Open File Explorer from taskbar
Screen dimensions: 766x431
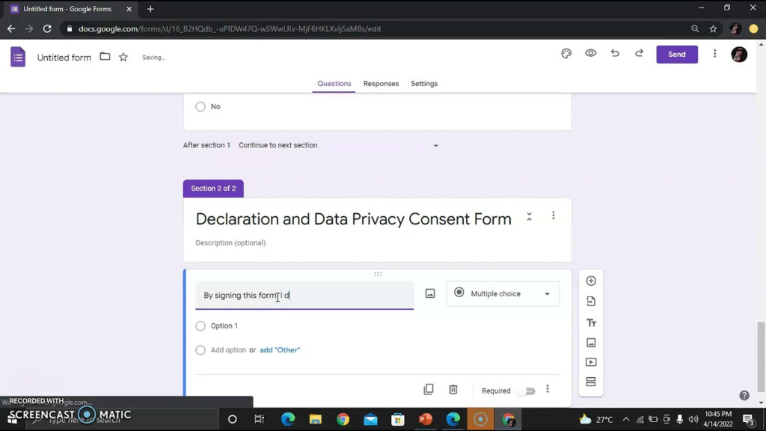tap(316, 419)
